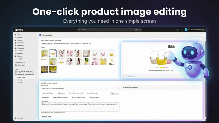
Task: Click Increase brightness preset
Action: 48,93
